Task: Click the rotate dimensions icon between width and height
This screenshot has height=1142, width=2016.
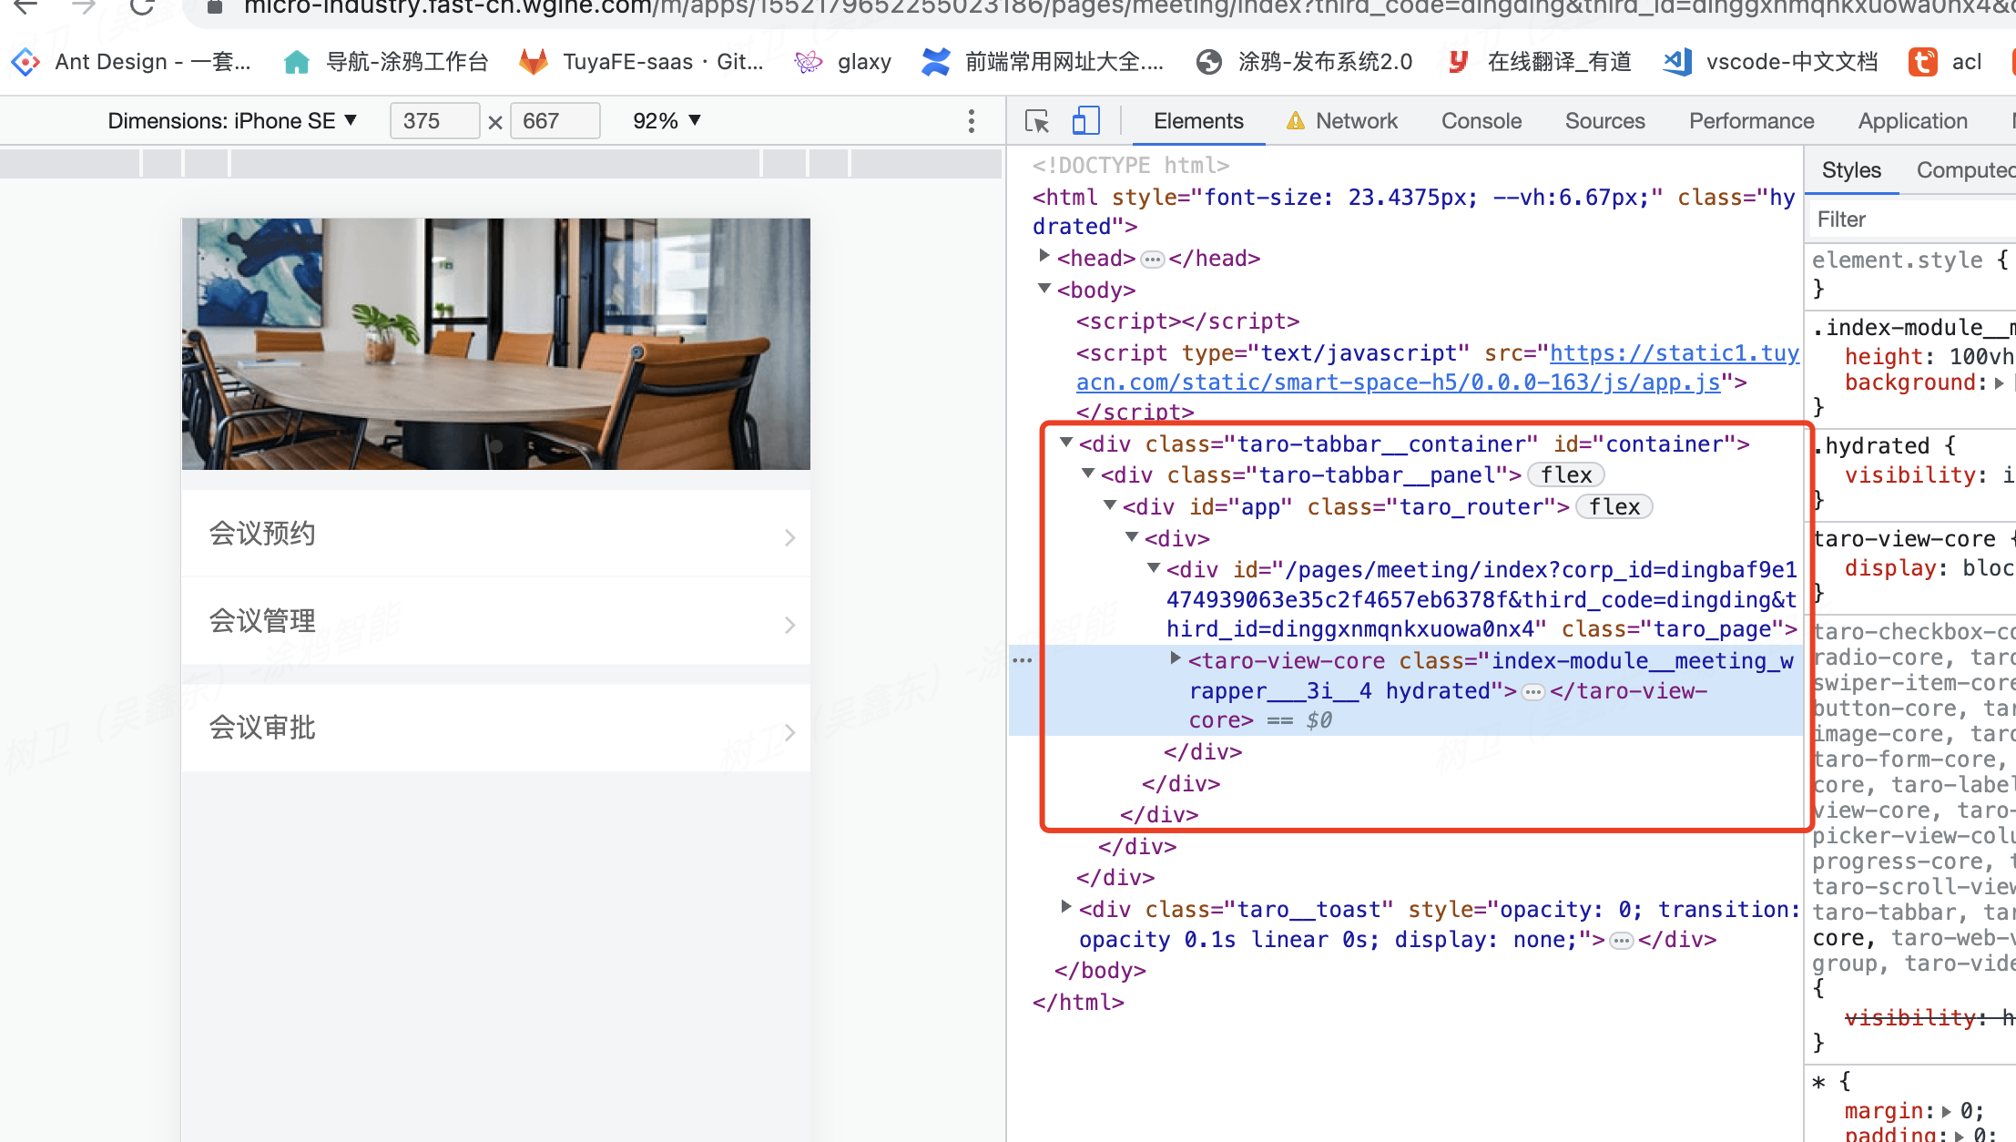Action: tap(495, 122)
